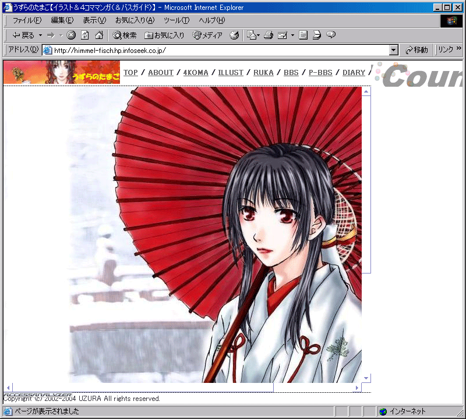Open the History clock icon

click(x=234, y=35)
